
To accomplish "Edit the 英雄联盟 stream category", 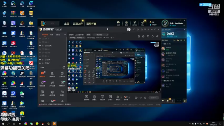I will 84,38.
